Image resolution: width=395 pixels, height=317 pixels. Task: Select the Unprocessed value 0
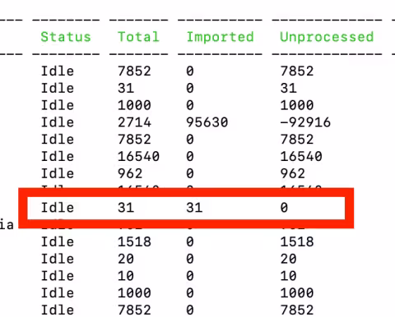284,208
